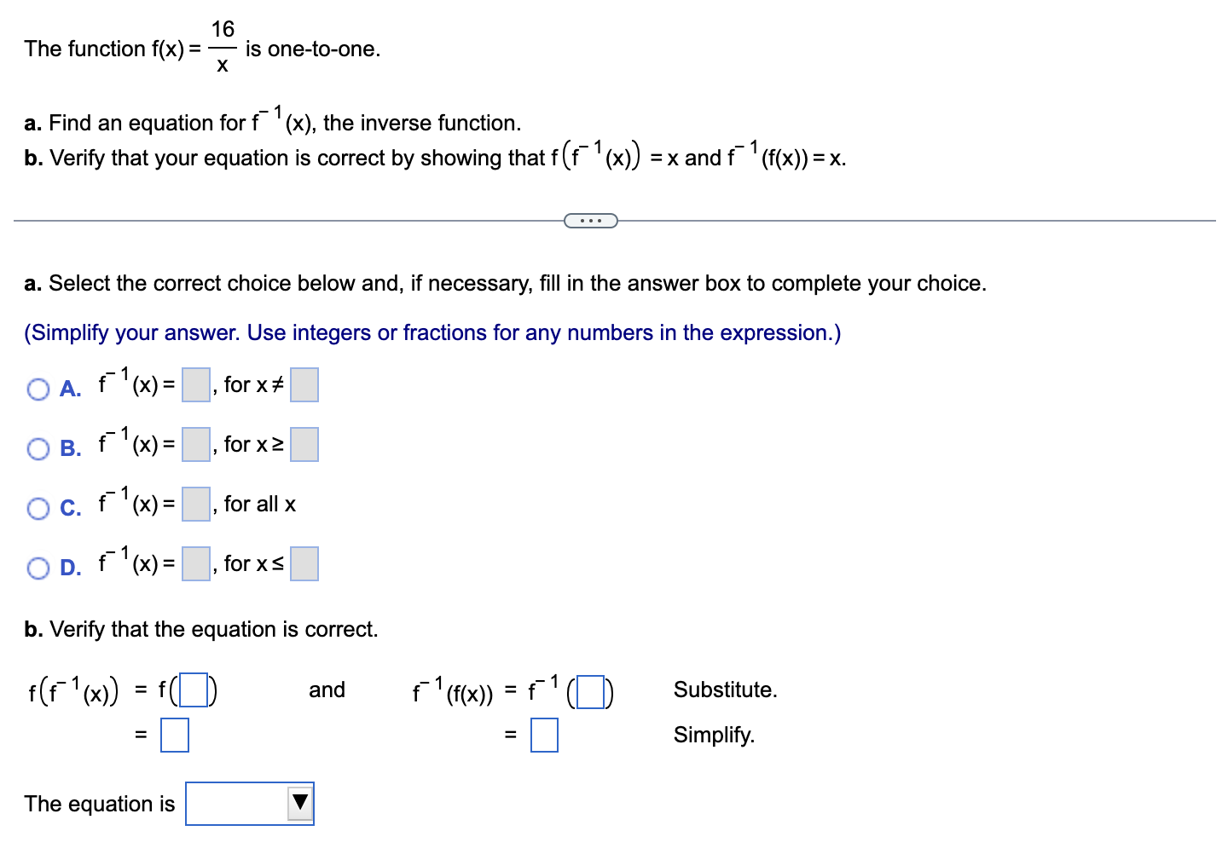Click the 'for x ≤' box in choice D
Image resolution: width=1228 pixels, height=854 pixels.
pyautogui.click(x=304, y=563)
